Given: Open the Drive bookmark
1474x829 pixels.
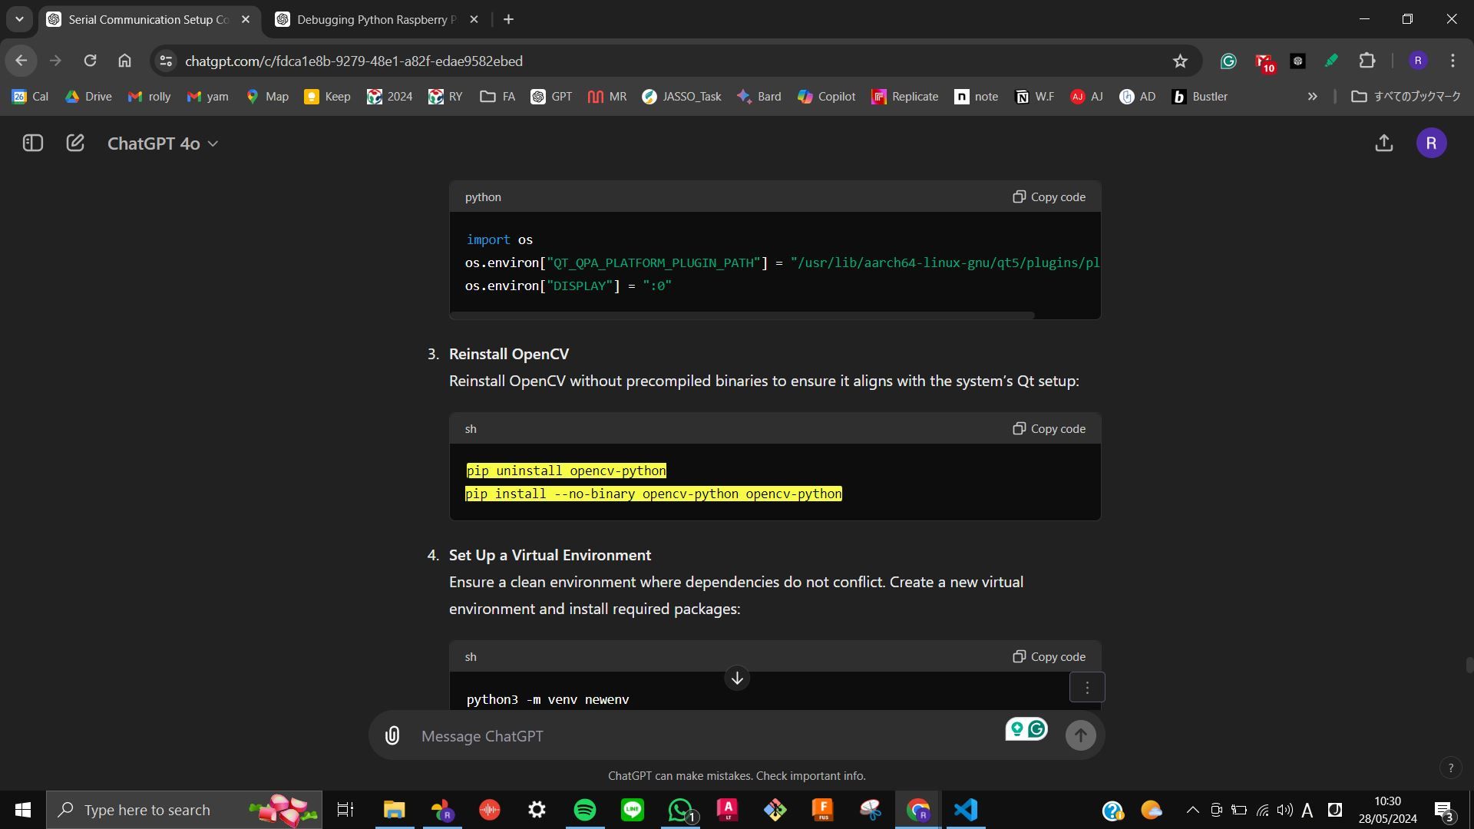Looking at the screenshot, I should coord(89,97).
